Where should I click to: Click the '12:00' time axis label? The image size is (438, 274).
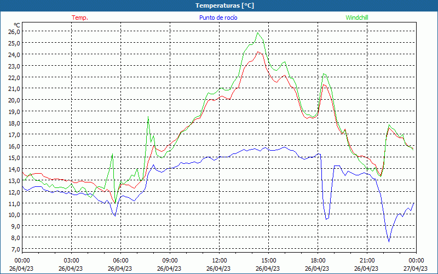220,261
